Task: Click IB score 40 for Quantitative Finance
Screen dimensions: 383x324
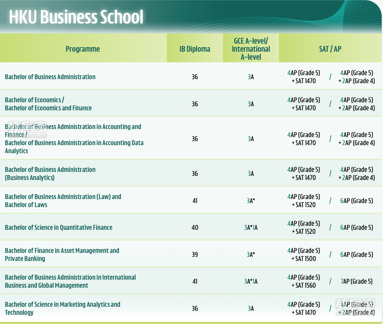Action: click(195, 227)
